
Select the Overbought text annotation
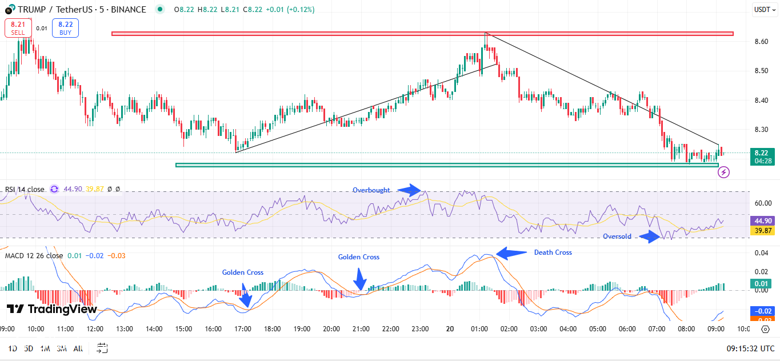371,190
